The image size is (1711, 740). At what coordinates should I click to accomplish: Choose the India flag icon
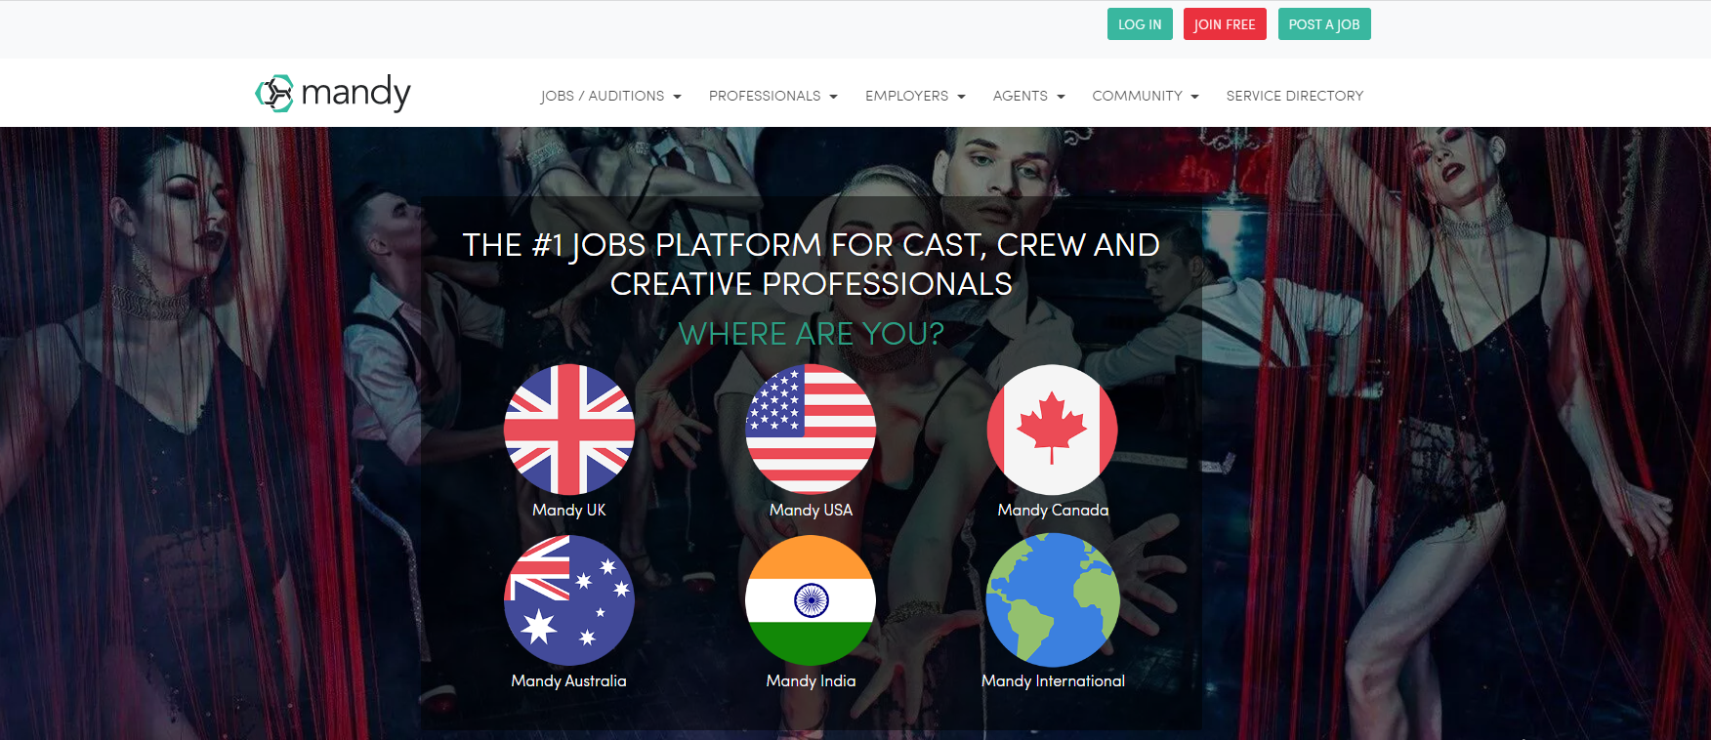point(811,600)
